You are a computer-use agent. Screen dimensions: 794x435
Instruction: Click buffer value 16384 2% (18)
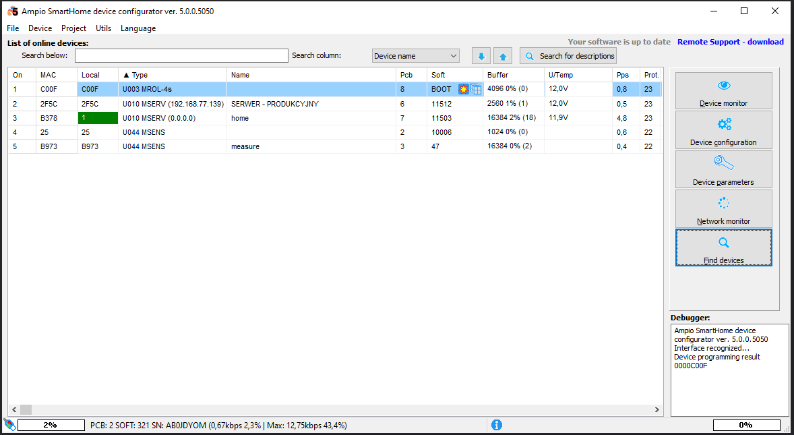[514, 117]
